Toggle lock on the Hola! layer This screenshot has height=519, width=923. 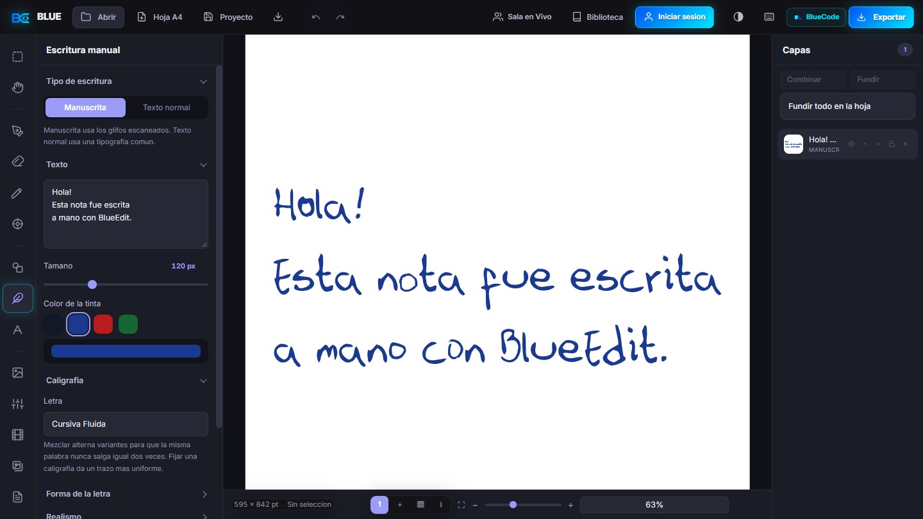click(892, 144)
